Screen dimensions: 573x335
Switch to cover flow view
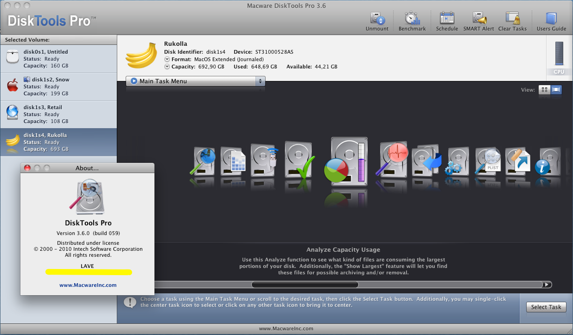point(556,90)
